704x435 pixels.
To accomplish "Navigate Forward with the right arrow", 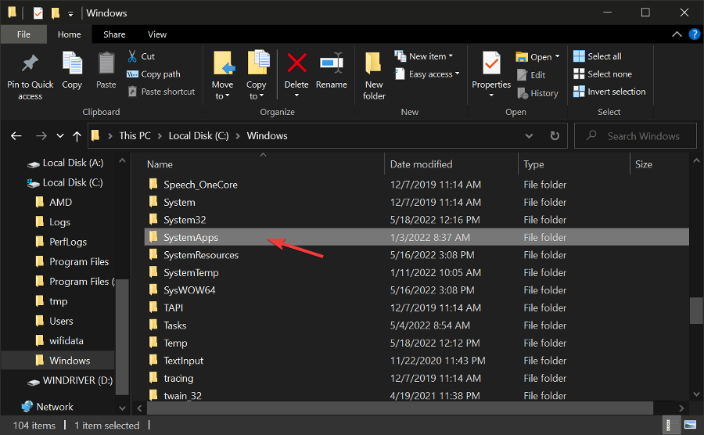I will [x=41, y=135].
